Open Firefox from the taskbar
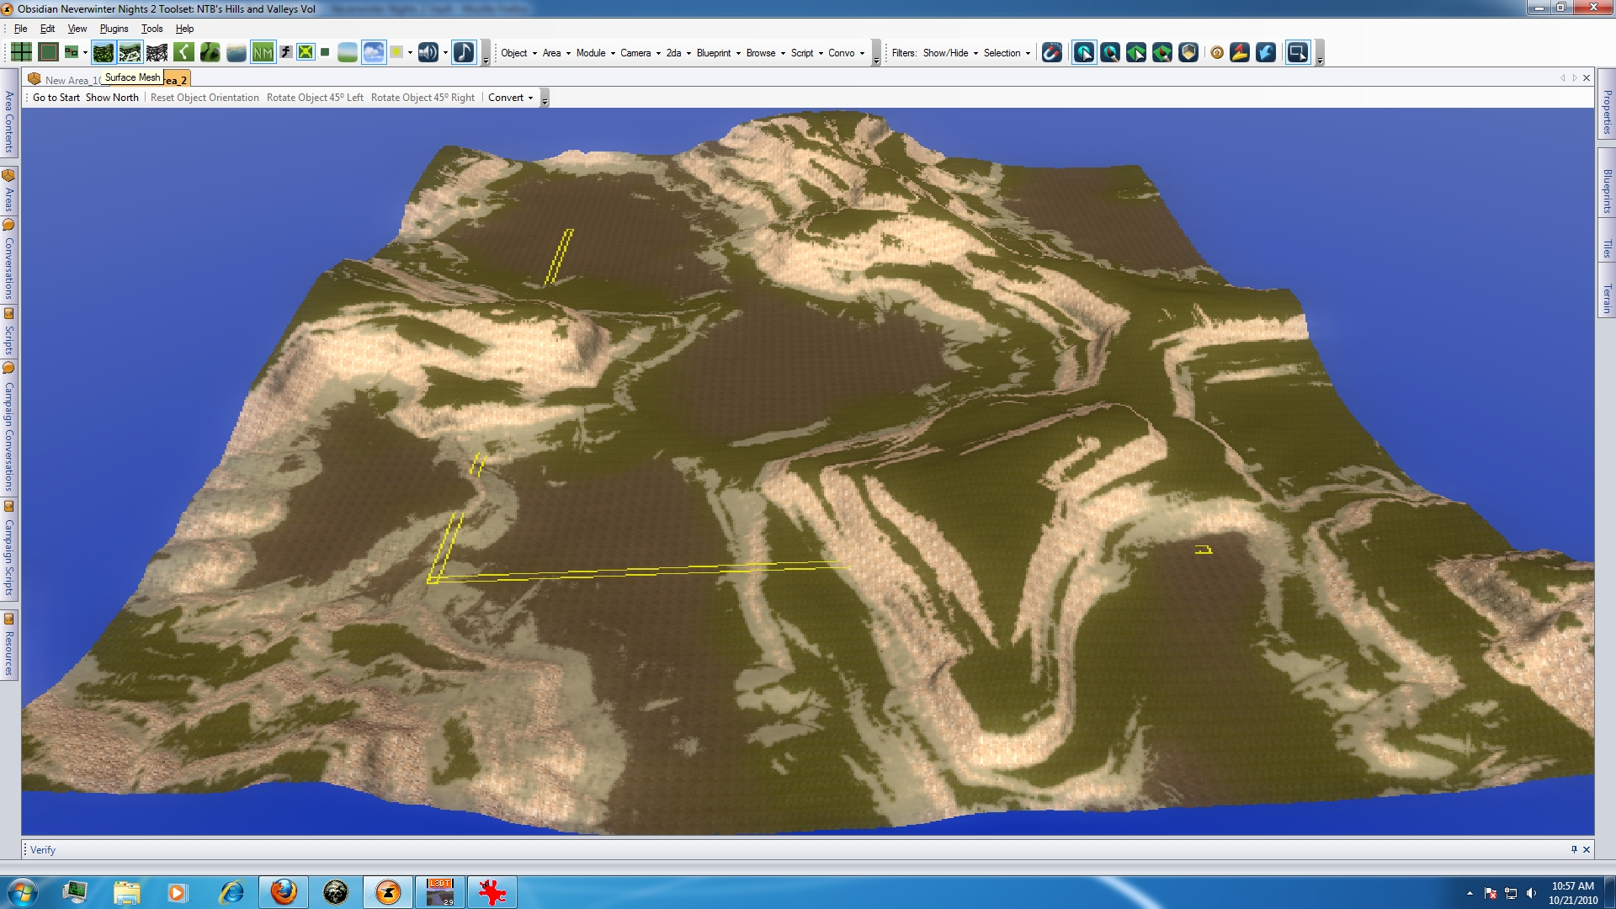This screenshot has height=909, width=1616. [284, 891]
